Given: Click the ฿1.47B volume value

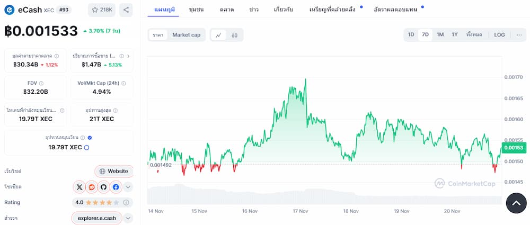Looking at the screenshot, I should 91,65.
